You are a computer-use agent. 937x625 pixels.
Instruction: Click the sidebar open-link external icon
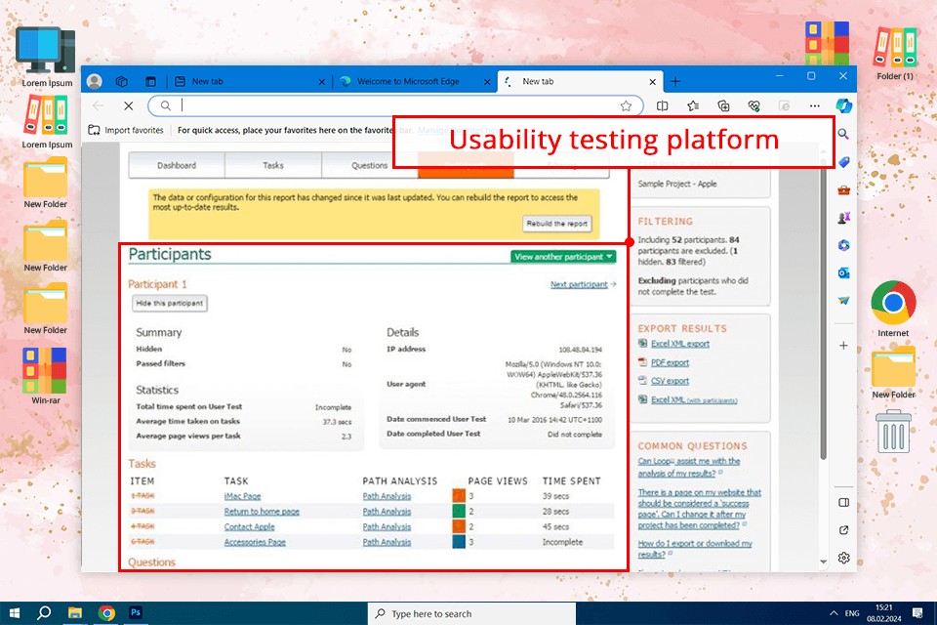tap(843, 530)
